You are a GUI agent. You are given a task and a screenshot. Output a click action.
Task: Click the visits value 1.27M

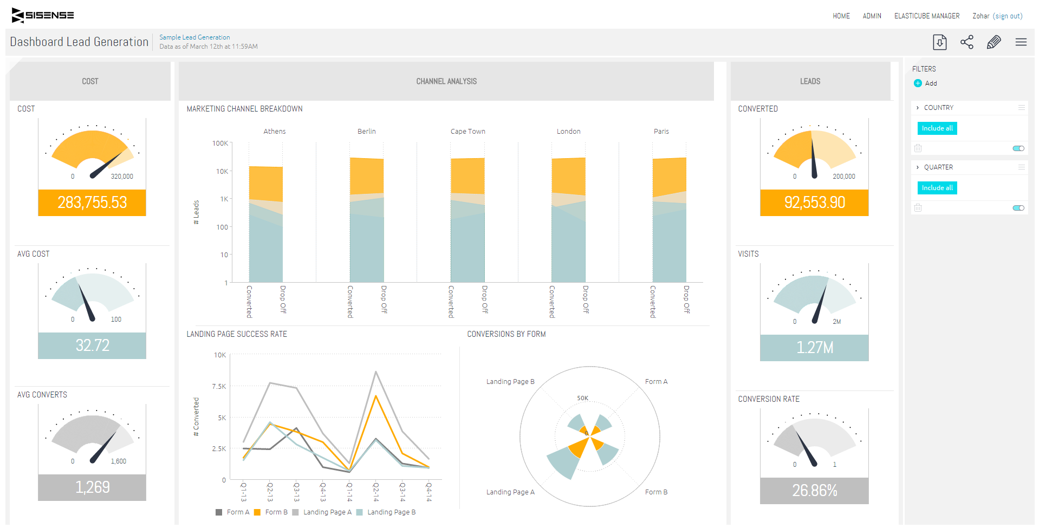[x=814, y=348]
